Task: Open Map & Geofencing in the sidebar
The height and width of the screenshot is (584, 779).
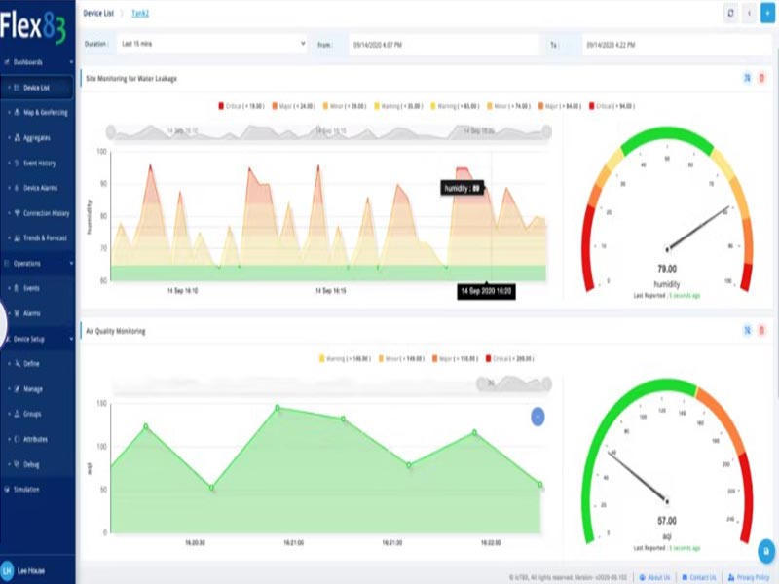Action: point(46,113)
